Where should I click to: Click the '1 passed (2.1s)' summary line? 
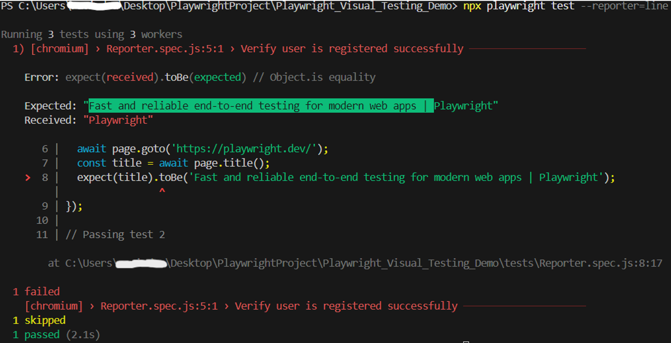[x=57, y=334]
